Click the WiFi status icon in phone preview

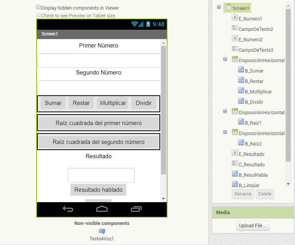tap(134, 24)
